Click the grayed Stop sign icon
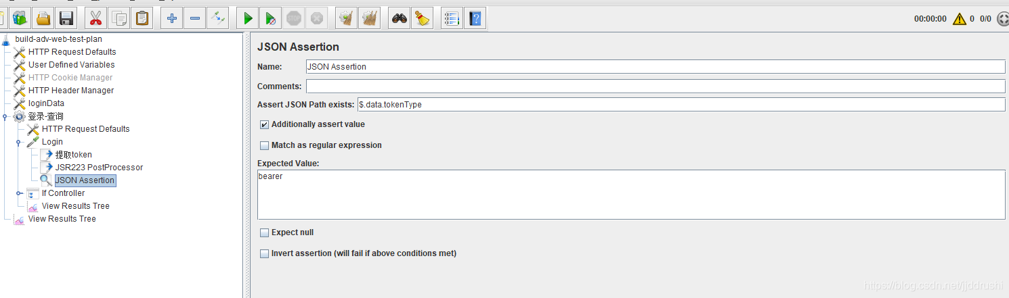This screenshot has height=298, width=1009. tap(294, 18)
